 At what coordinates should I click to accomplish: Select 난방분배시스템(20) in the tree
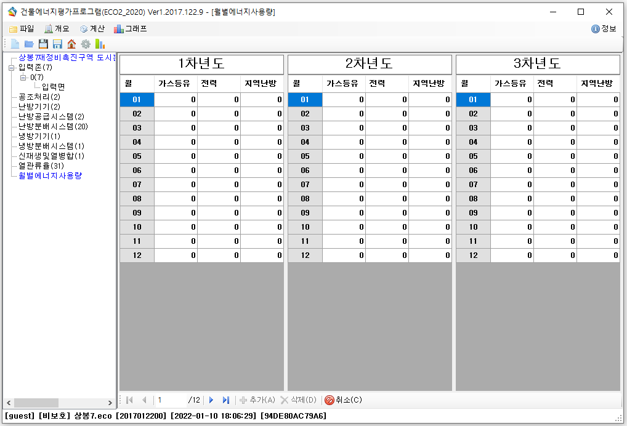(53, 126)
